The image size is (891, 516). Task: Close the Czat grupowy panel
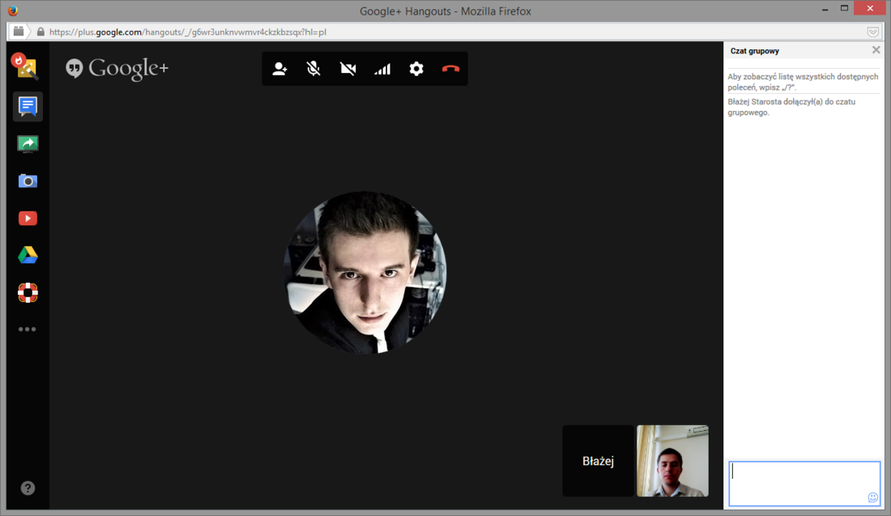pos(876,50)
